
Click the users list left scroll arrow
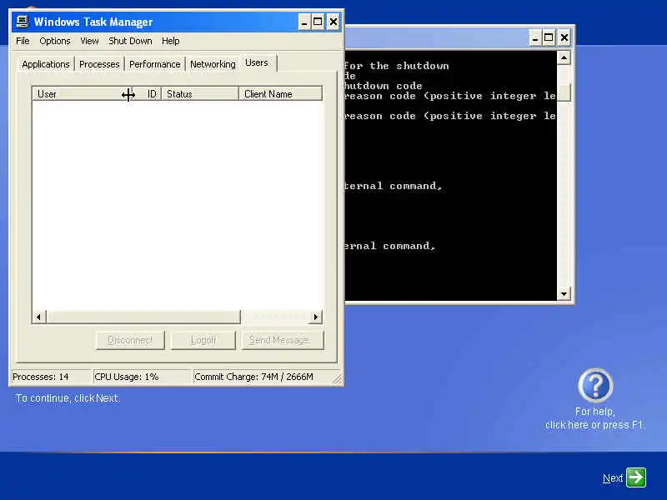(39, 317)
